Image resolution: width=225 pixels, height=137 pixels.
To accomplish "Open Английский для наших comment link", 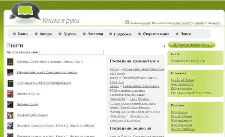I will tap(133, 80).
